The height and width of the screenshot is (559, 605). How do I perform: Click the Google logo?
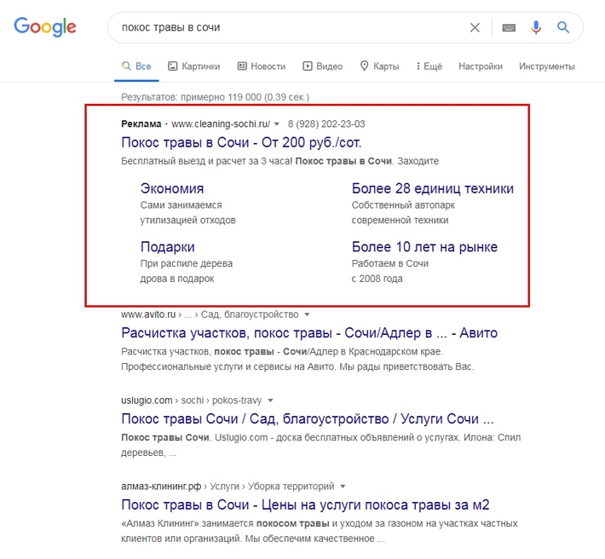coord(45,27)
